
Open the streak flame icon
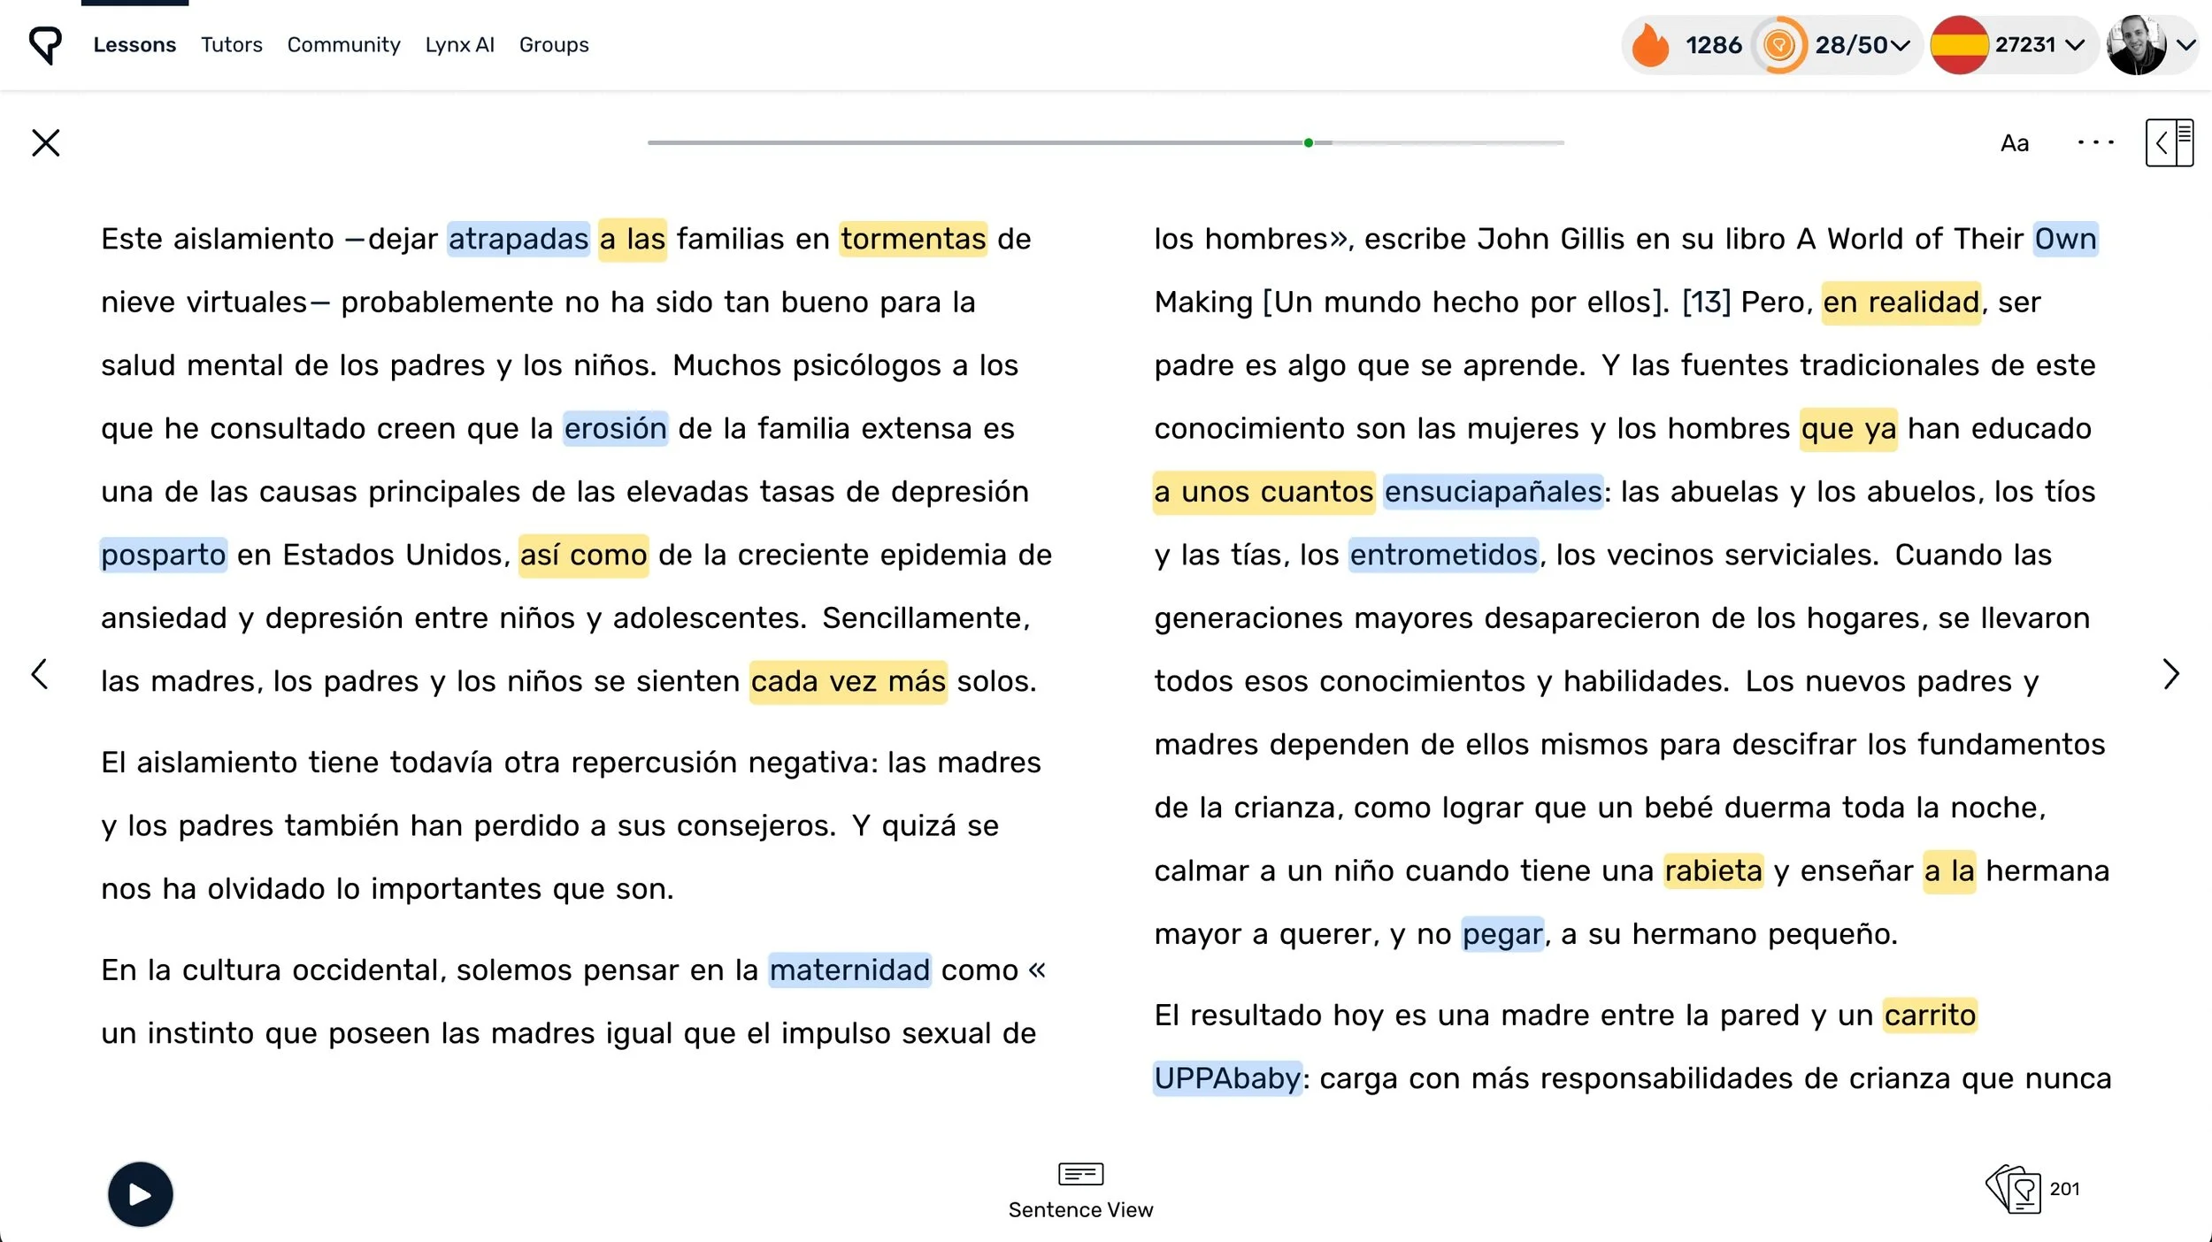pos(1649,45)
